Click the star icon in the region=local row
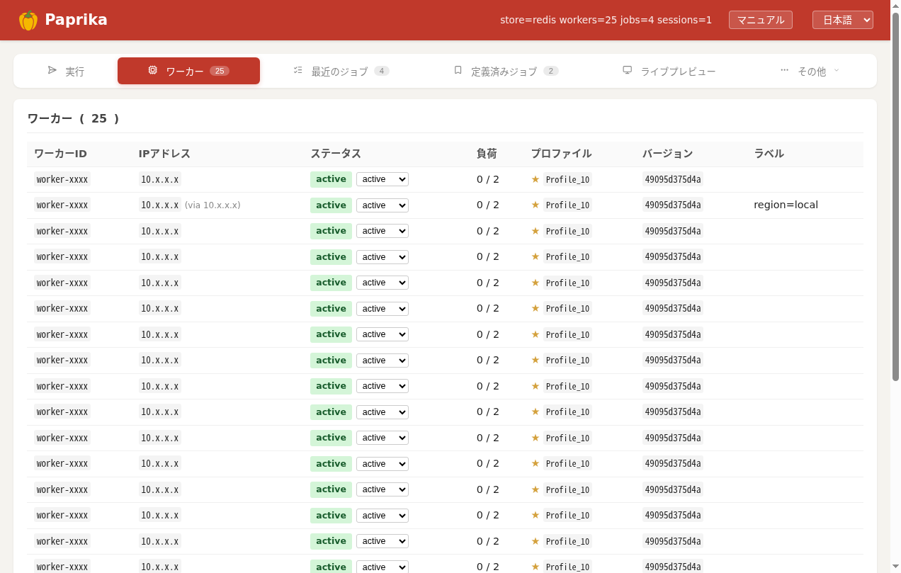 535,205
